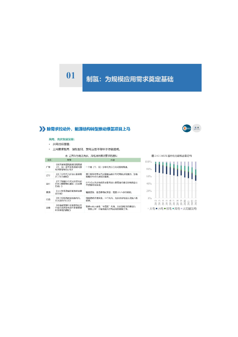Click the 政策 column header
Image resolution: width=238 pixels, height=337 pixels.
tap(69, 160)
